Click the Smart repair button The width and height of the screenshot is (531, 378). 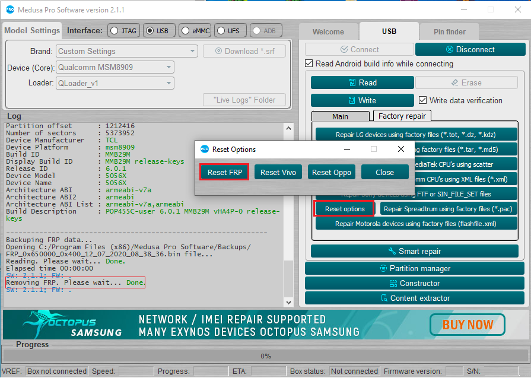coord(415,251)
